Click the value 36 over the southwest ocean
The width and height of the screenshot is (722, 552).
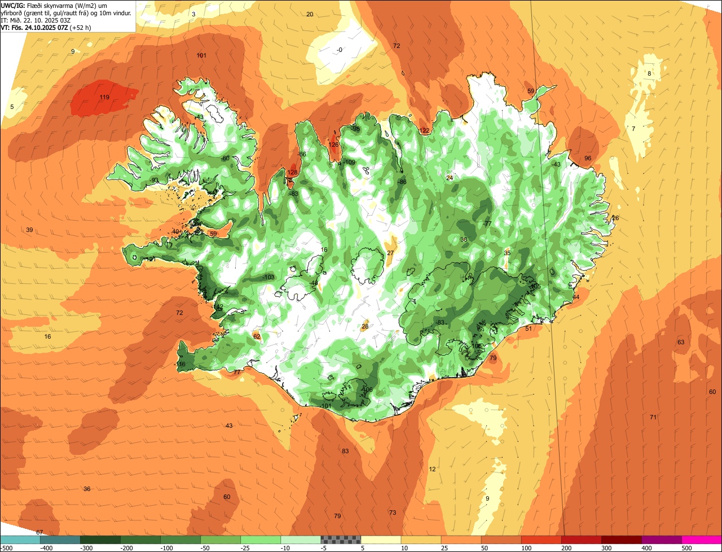coord(87,489)
